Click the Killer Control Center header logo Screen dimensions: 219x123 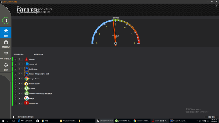pos(34,10)
